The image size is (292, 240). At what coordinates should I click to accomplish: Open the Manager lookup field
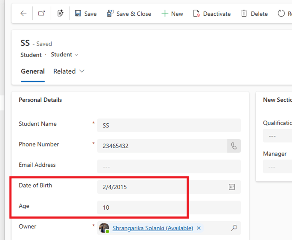coord(277,166)
